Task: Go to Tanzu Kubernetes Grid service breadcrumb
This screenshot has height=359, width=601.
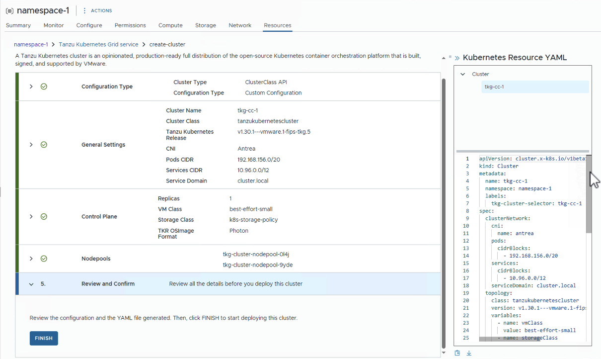Action: click(x=98, y=45)
